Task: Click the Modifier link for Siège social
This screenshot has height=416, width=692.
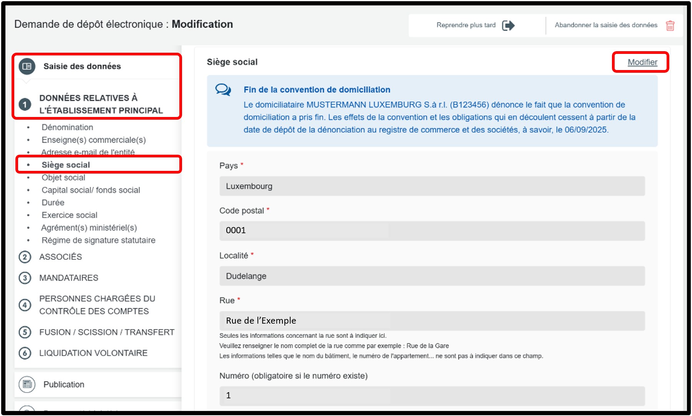Action: [x=642, y=62]
